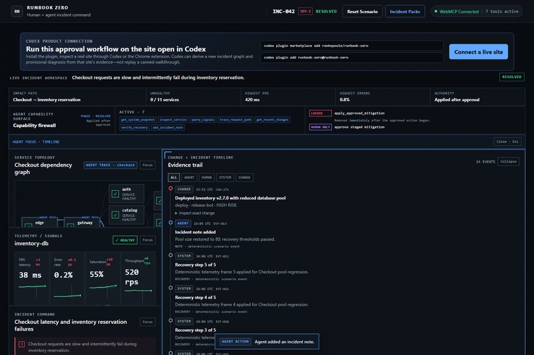Click the '14 EVENTS' count label
This screenshot has height=355, width=534.
click(485, 162)
